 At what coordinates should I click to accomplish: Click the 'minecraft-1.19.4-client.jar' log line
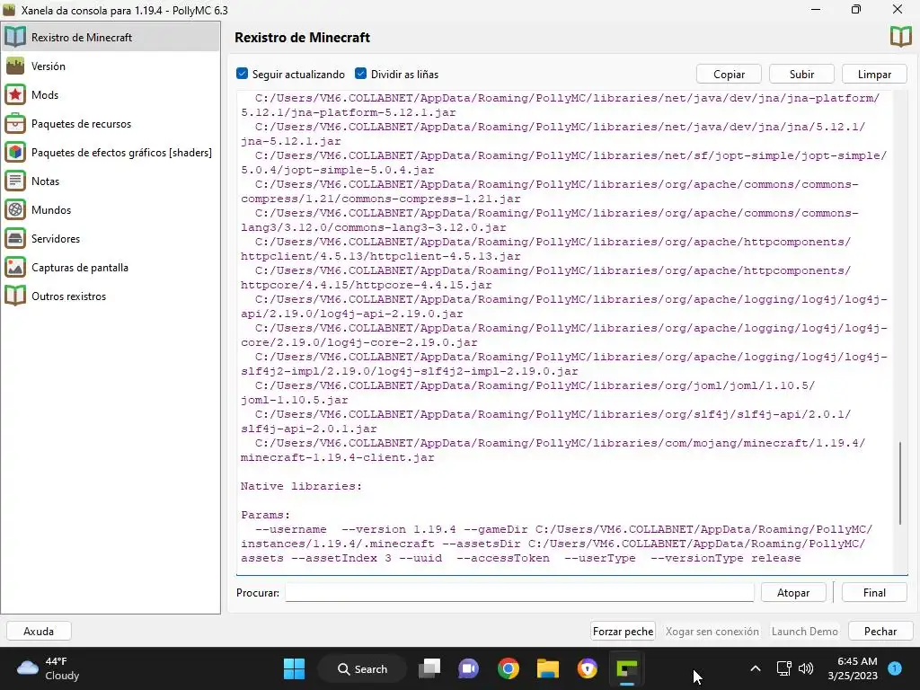[x=338, y=457]
